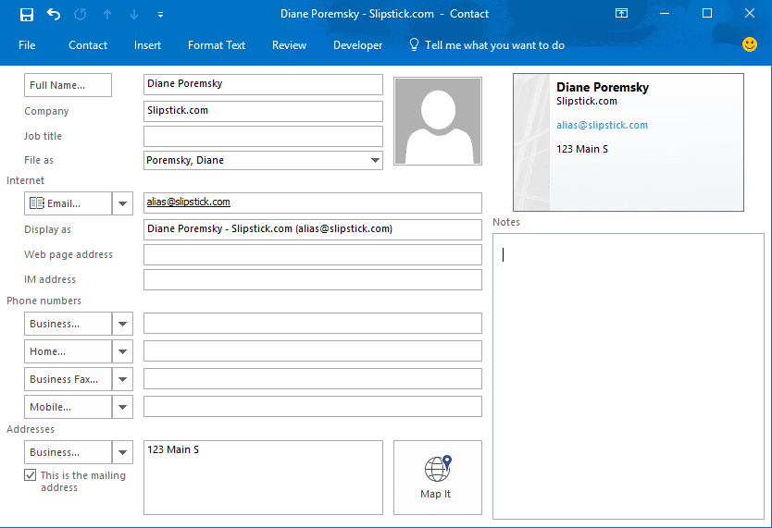772x528 pixels.
Task: Click the empty Job title field
Action: point(263,136)
